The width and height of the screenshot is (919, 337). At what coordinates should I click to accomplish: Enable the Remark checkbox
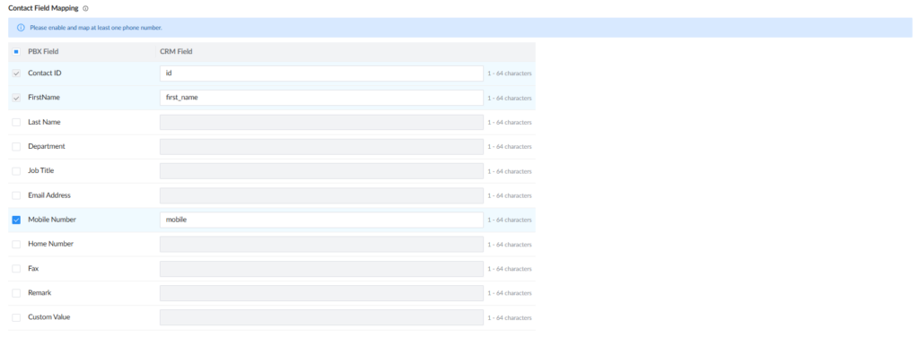16,292
